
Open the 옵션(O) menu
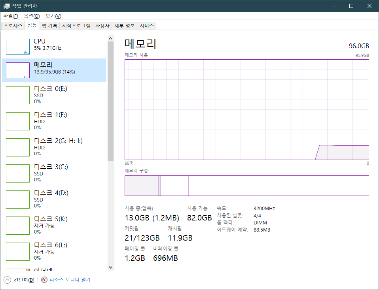[32, 16]
